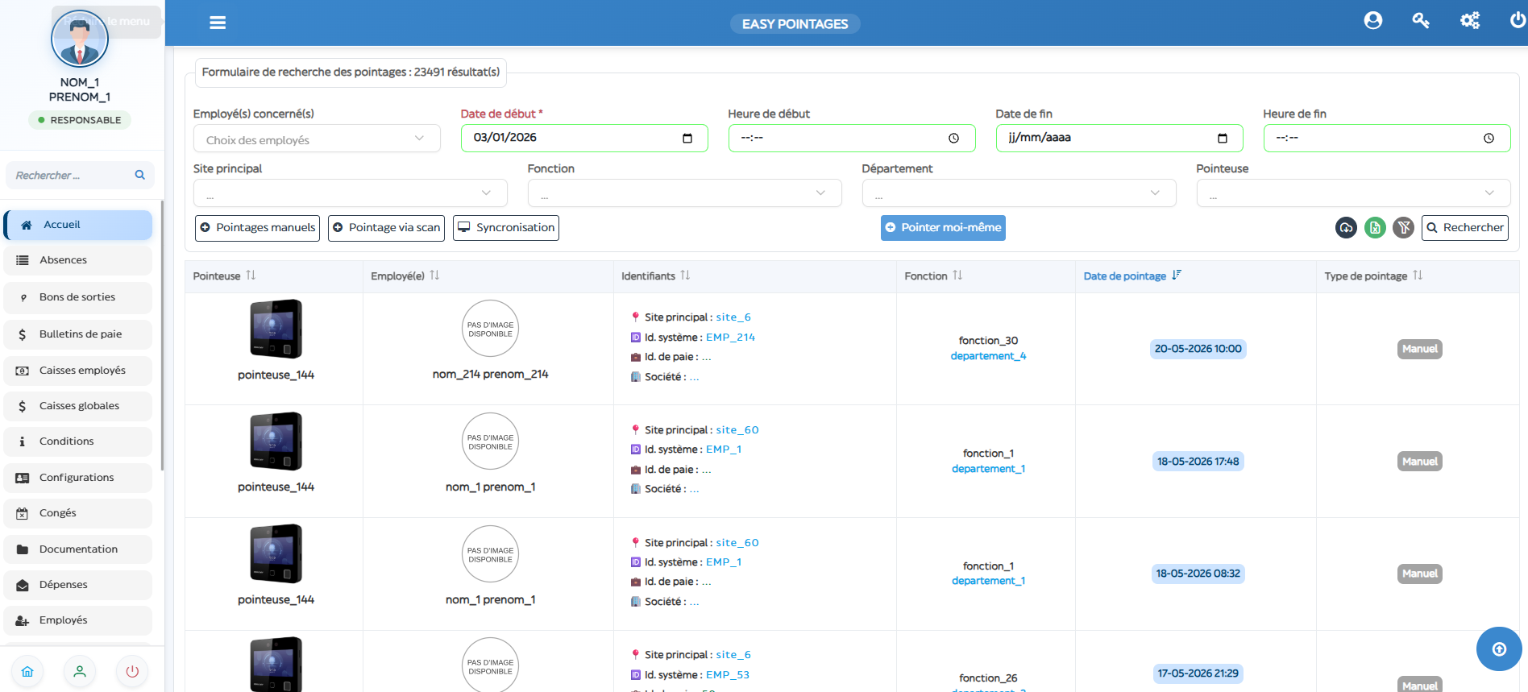Open clock picker for Heure de début
1528x692 pixels.
(x=953, y=139)
